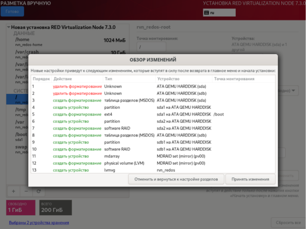Select row 11 mdarray MDRAID set
The width and height of the screenshot is (306, 229).
[x=153, y=156]
